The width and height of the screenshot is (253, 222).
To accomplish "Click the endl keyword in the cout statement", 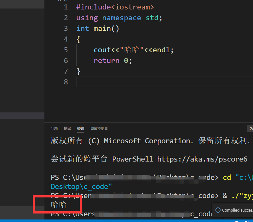I will (162, 50).
